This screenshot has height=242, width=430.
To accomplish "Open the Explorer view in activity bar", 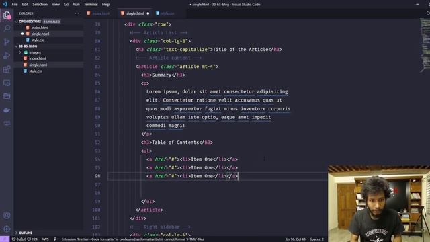I will click(7, 15).
